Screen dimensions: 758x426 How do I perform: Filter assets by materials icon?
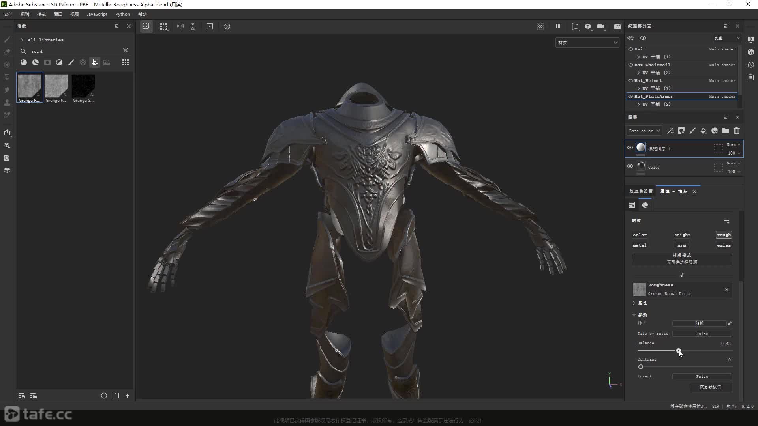click(x=24, y=62)
